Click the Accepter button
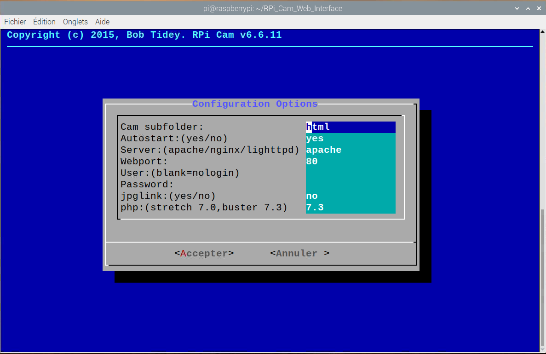The width and height of the screenshot is (546, 354). point(204,253)
